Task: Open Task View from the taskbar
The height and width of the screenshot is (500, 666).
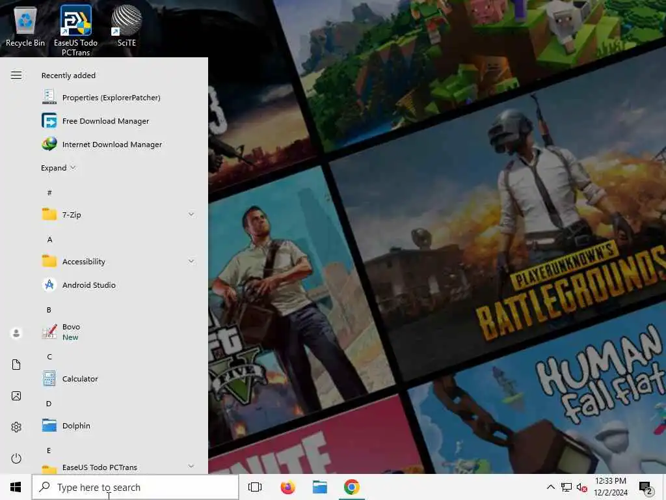Action: [255, 487]
